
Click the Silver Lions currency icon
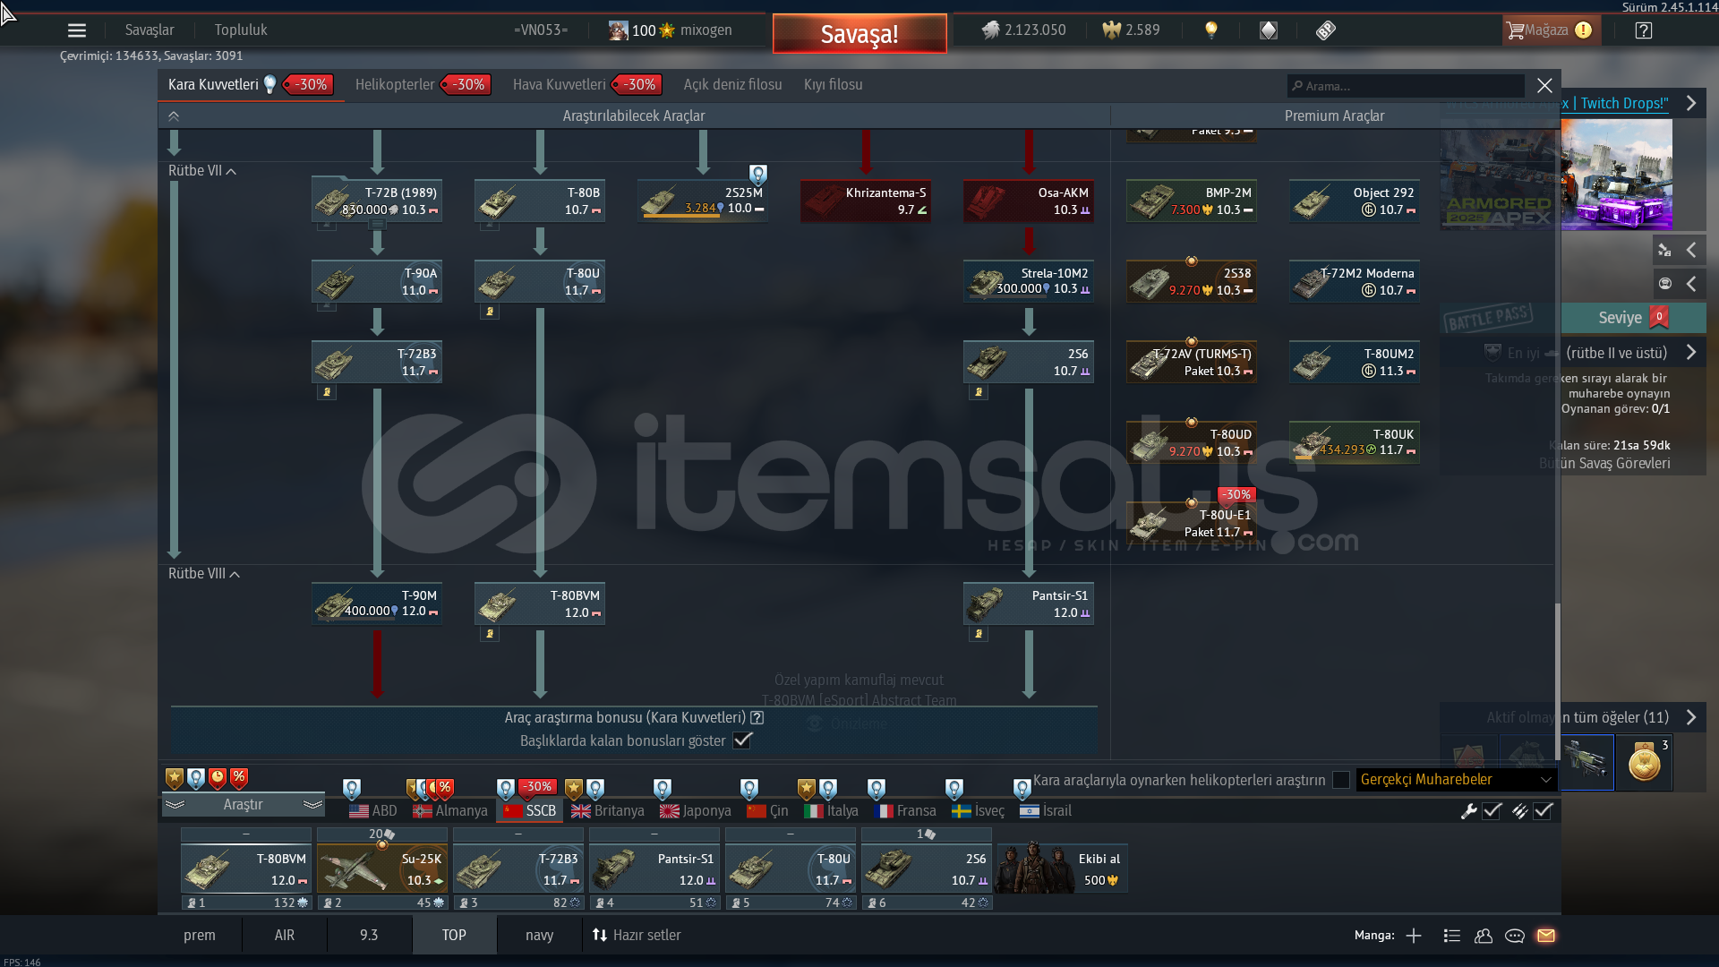pyautogui.click(x=990, y=30)
